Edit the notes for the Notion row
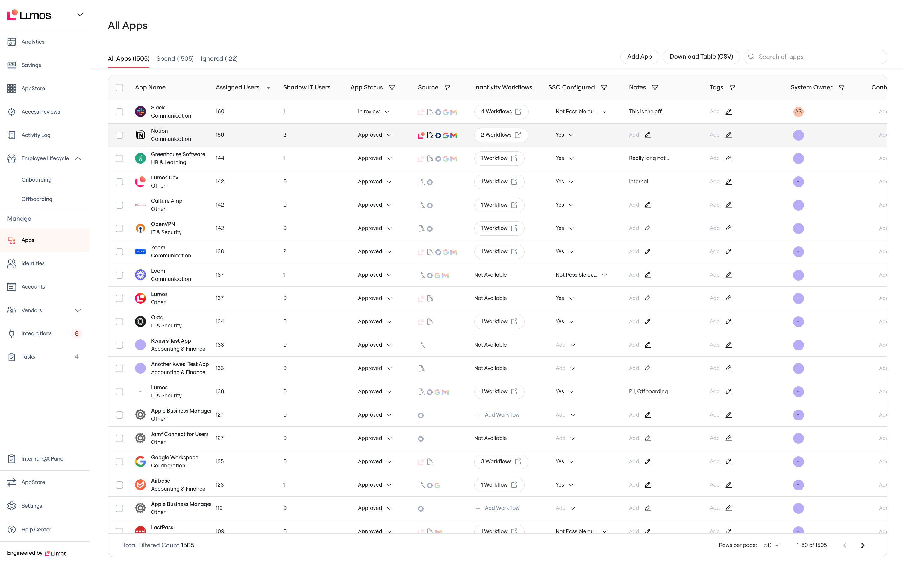This screenshot has height=564, width=903. click(x=648, y=135)
